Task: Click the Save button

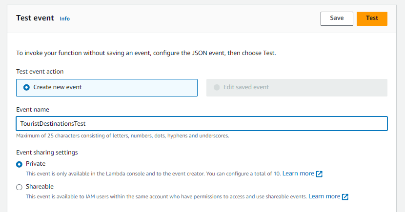Action: [337, 19]
